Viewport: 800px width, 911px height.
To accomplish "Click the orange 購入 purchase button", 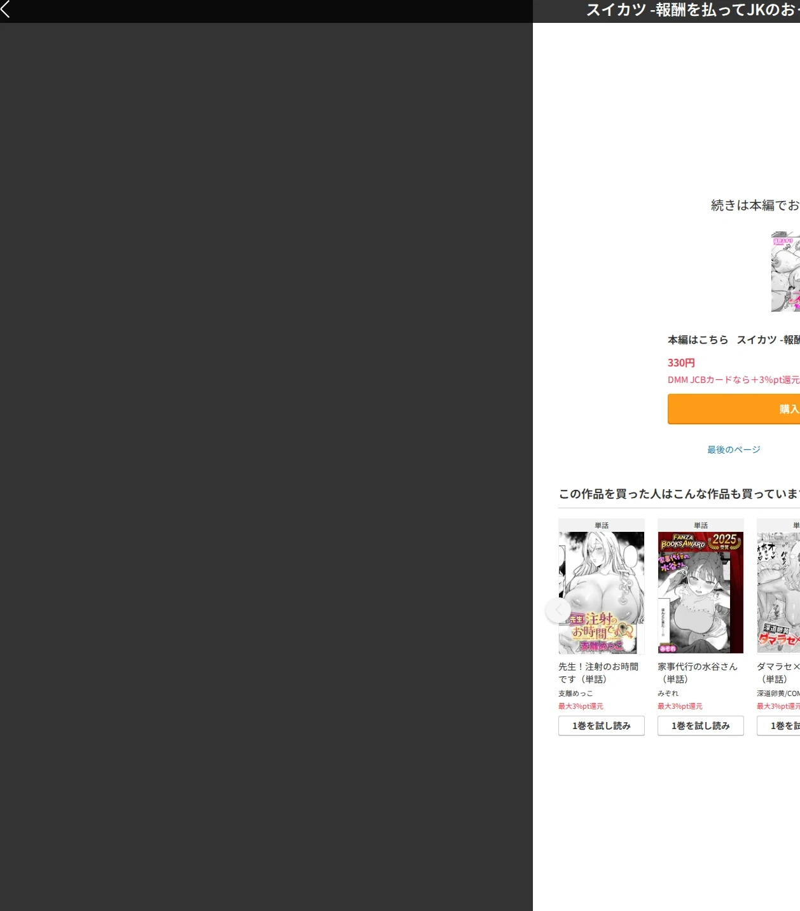I will coord(734,409).
